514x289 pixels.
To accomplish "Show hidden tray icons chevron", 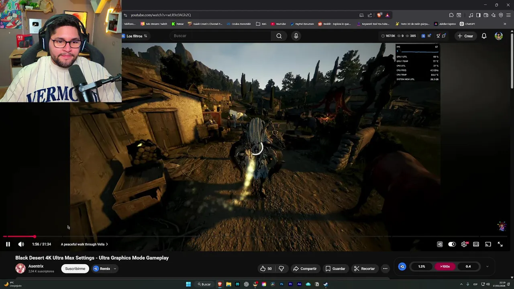I will click(x=461, y=284).
